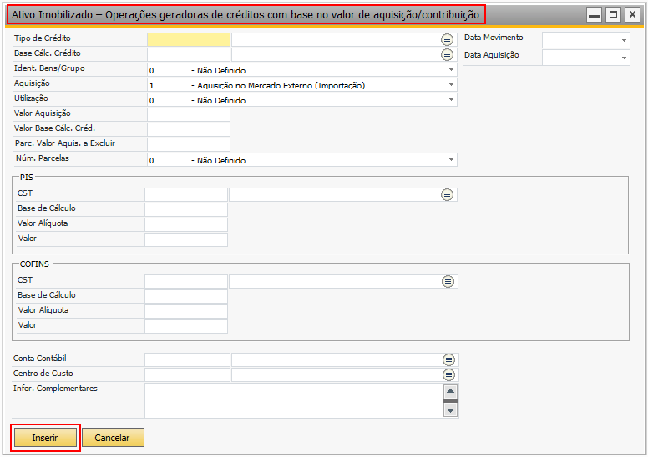Open the Conta Contábil lookup icon
The height and width of the screenshot is (457, 648).
click(x=448, y=360)
